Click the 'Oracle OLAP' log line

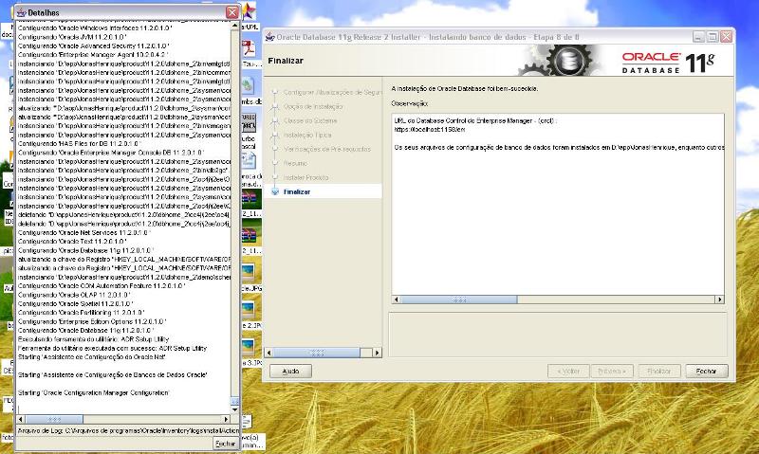click(x=74, y=295)
